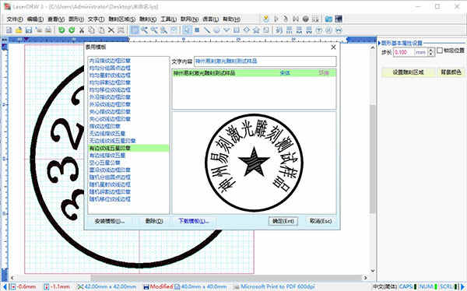Select the 空心五星公章 template in list
The image size is (467, 291).
105,163
